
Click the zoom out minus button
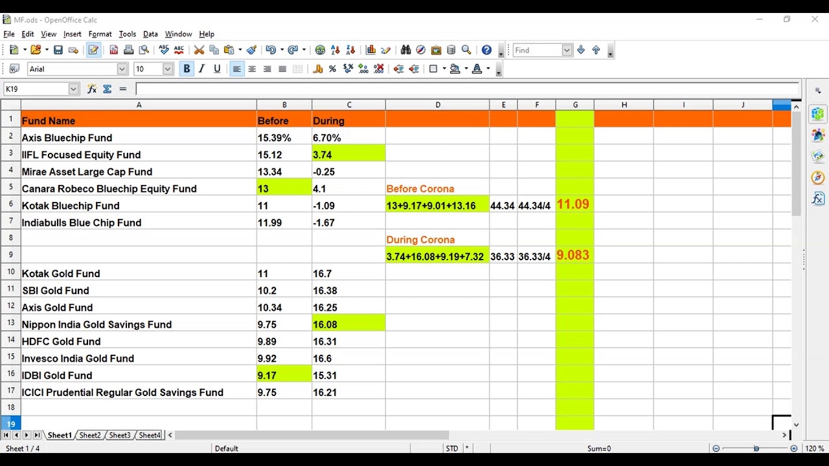pyautogui.click(x=716, y=449)
